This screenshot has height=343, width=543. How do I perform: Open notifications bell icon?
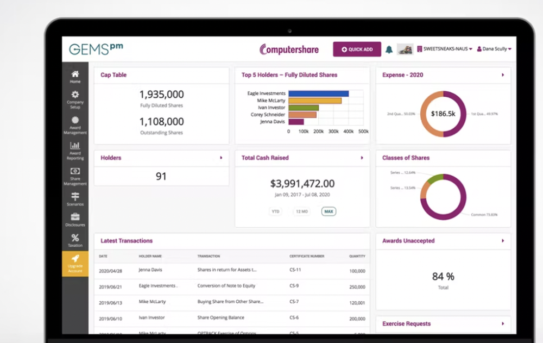(389, 49)
